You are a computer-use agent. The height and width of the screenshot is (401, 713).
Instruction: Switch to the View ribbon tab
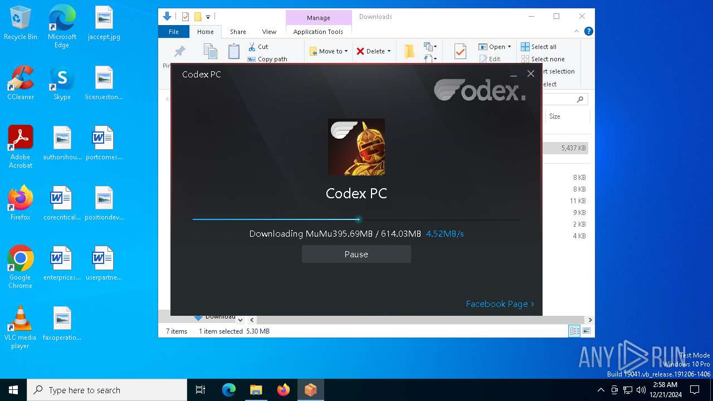coord(269,32)
